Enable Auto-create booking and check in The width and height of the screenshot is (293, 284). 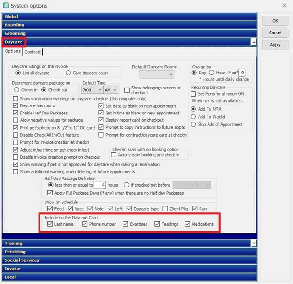click(x=114, y=155)
